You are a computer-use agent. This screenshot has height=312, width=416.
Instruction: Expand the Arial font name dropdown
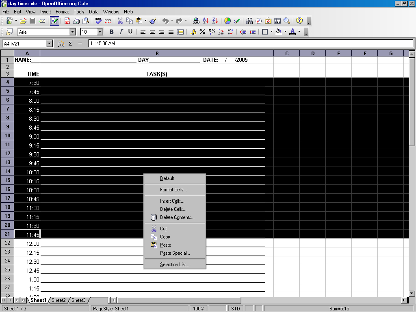tap(73, 32)
